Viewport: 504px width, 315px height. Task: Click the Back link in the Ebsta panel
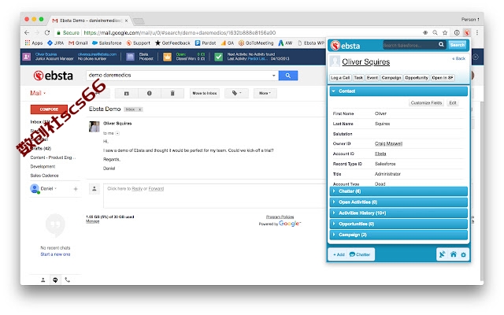point(458,58)
